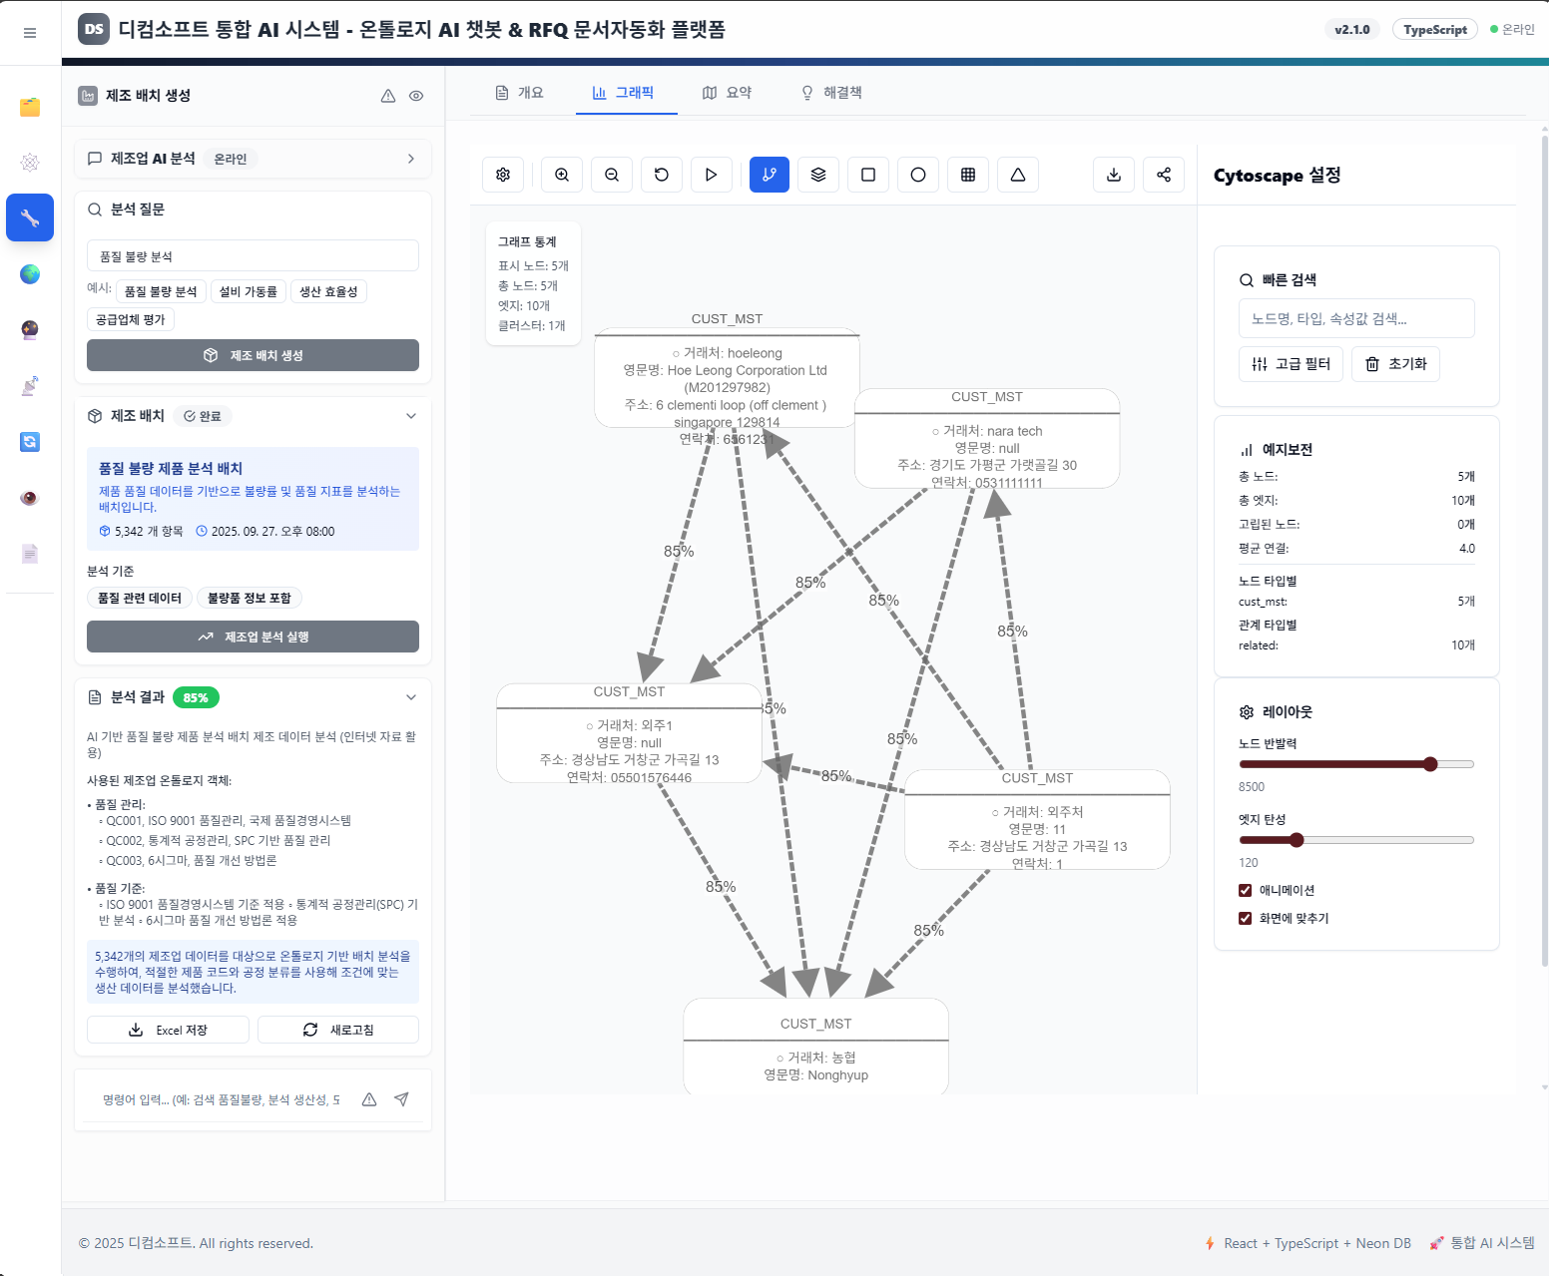Click the share graph icon

1164,175
